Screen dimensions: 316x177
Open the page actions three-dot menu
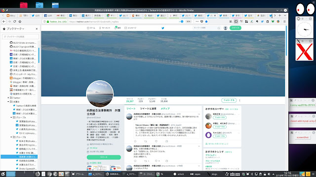(197, 22)
